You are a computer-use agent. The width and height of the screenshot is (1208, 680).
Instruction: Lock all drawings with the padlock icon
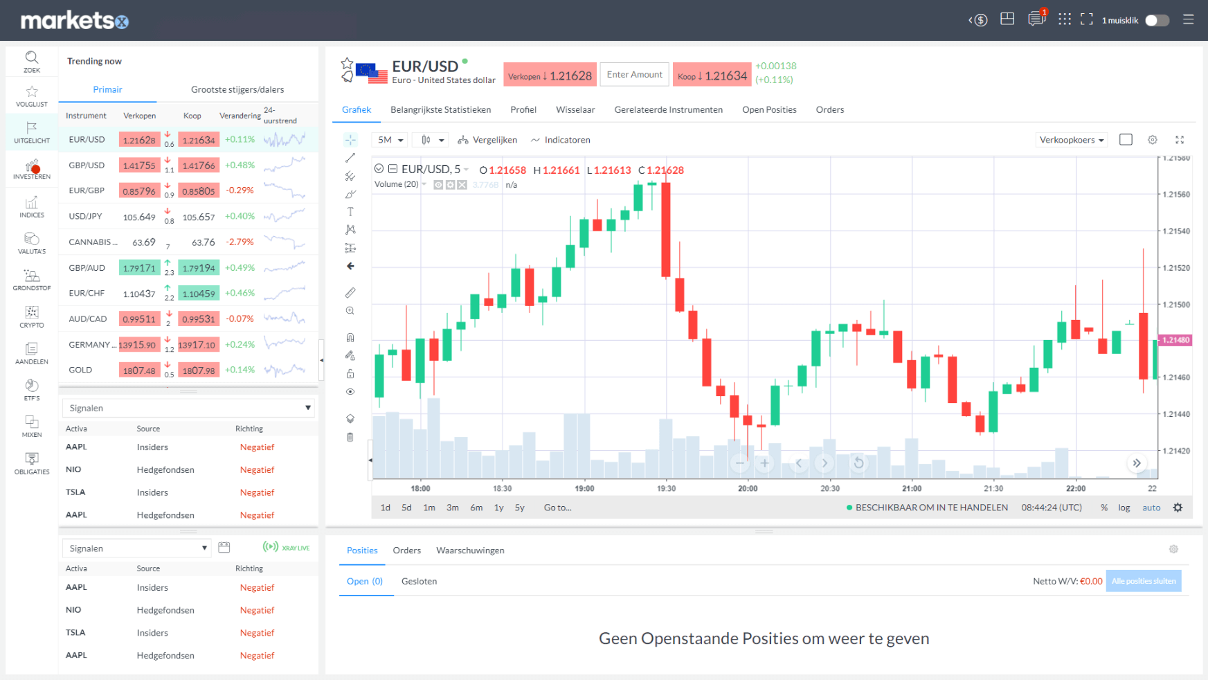point(350,373)
